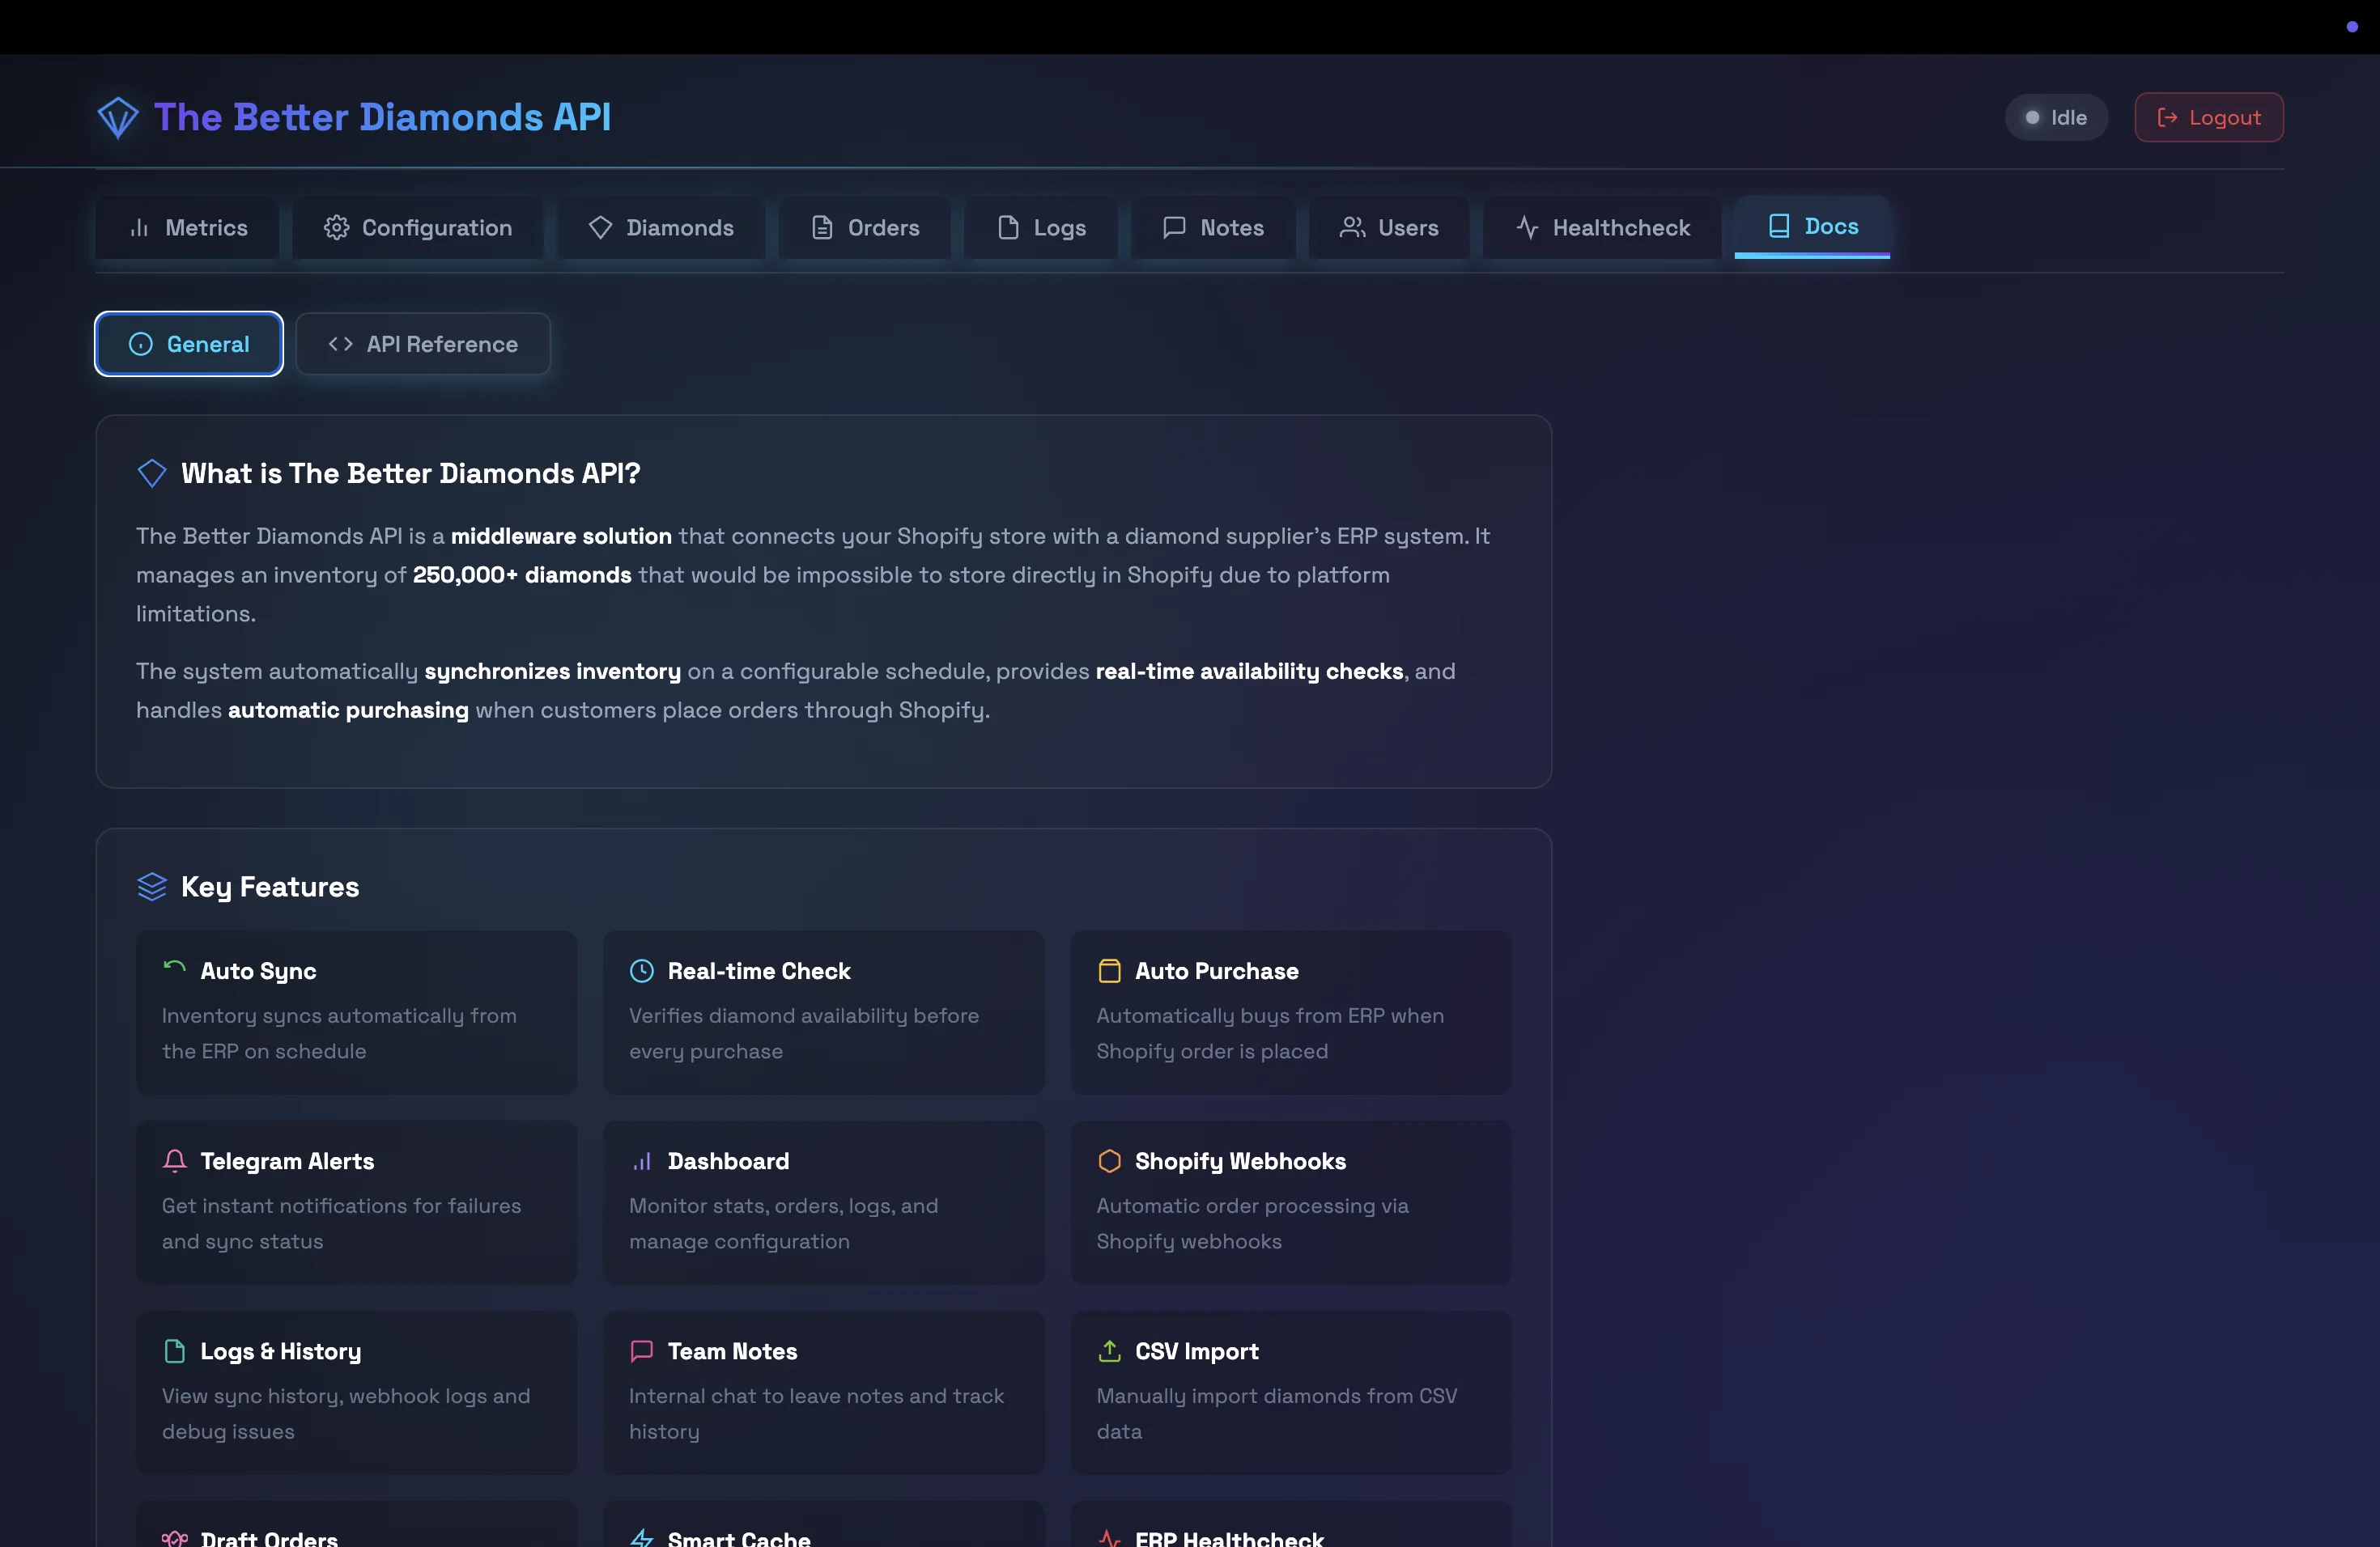Image resolution: width=2380 pixels, height=1547 pixels.
Task: Click the Shopify Webhooks hexagon icon
Action: tap(1109, 1160)
